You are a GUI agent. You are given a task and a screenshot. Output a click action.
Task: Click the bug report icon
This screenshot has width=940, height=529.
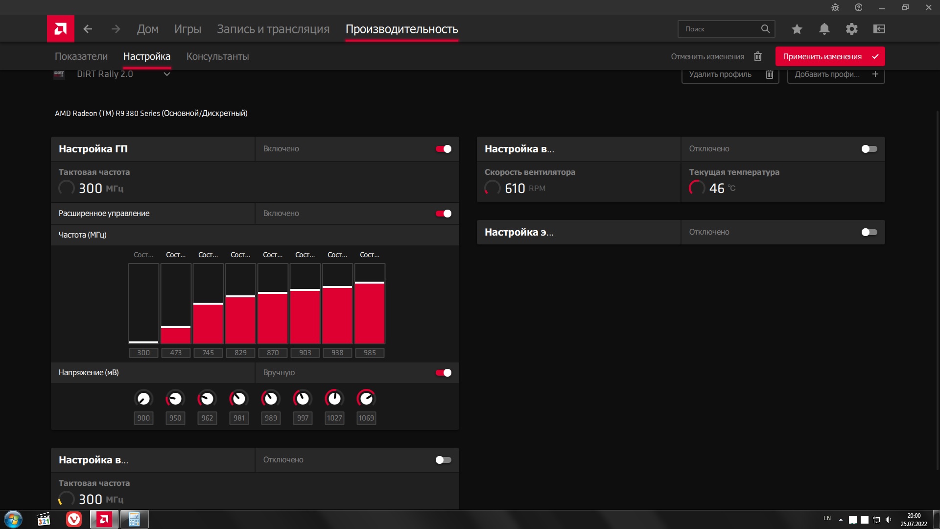click(x=835, y=7)
